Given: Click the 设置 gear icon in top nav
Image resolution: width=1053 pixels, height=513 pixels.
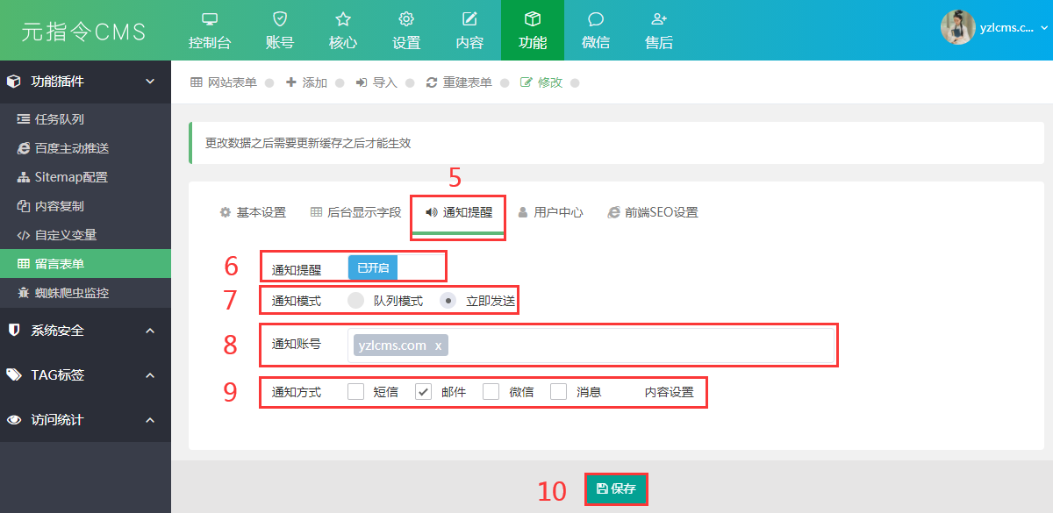Looking at the screenshot, I should 406,19.
